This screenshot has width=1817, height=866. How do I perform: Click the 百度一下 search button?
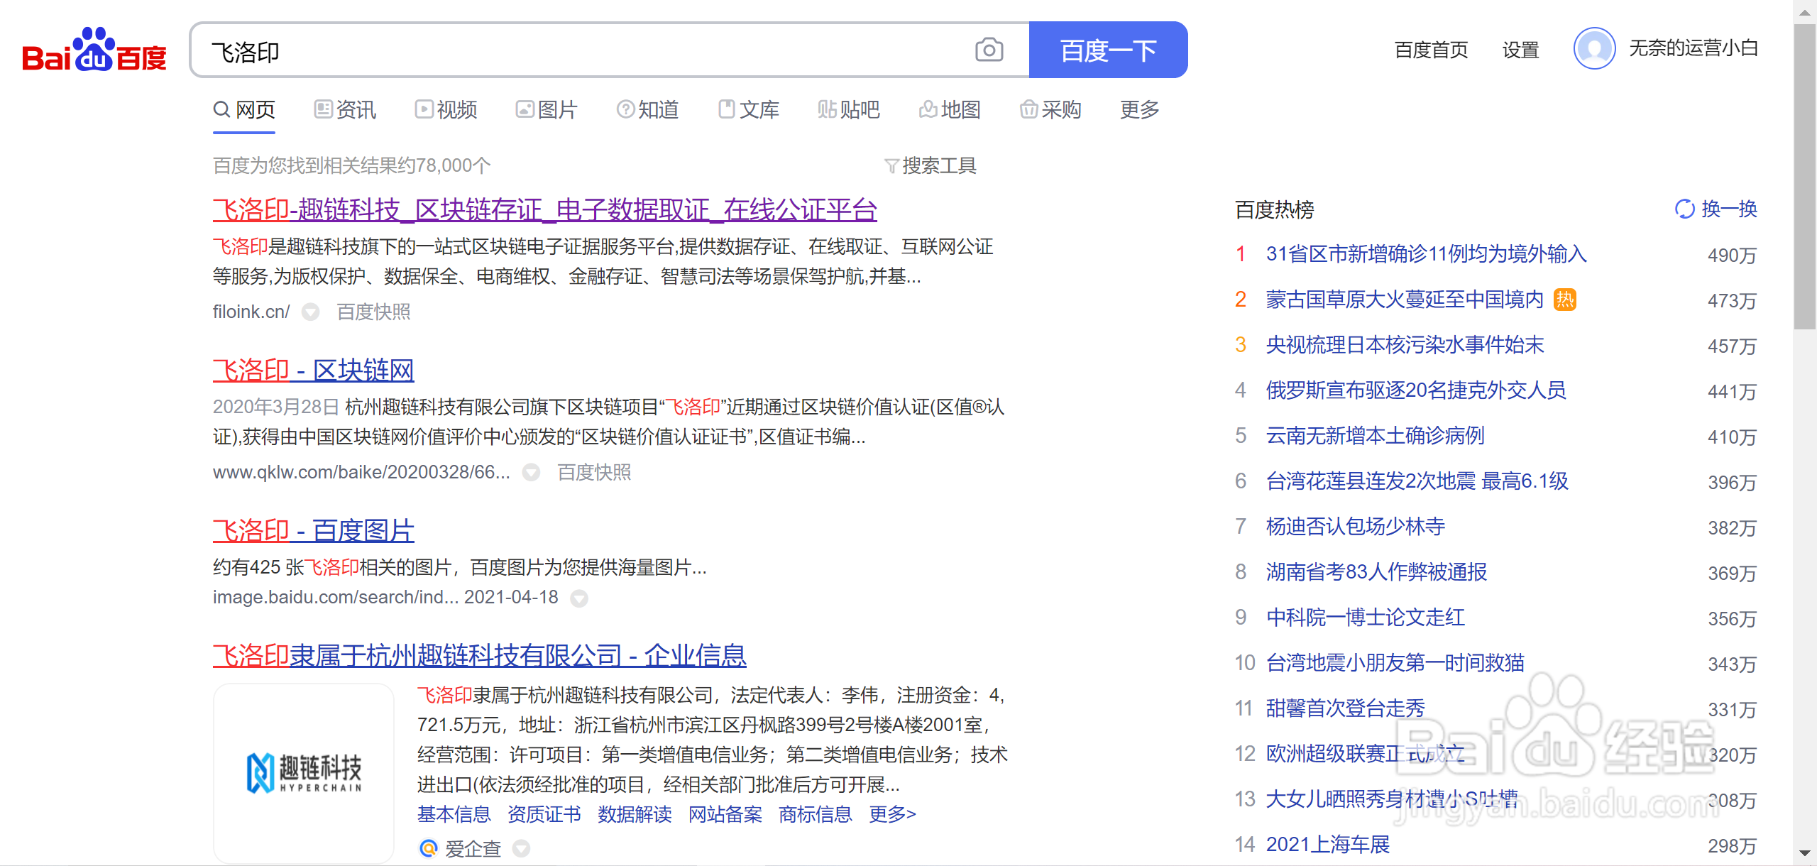(1108, 50)
